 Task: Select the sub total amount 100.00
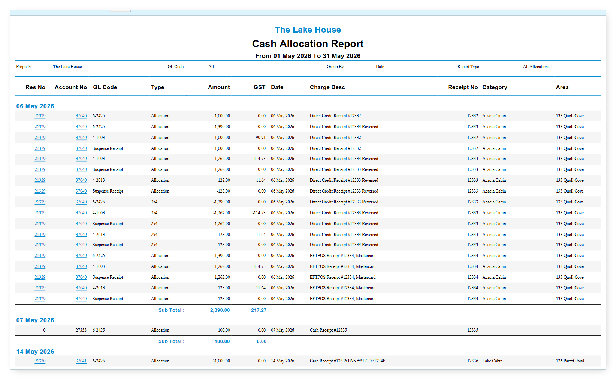click(x=222, y=341)
